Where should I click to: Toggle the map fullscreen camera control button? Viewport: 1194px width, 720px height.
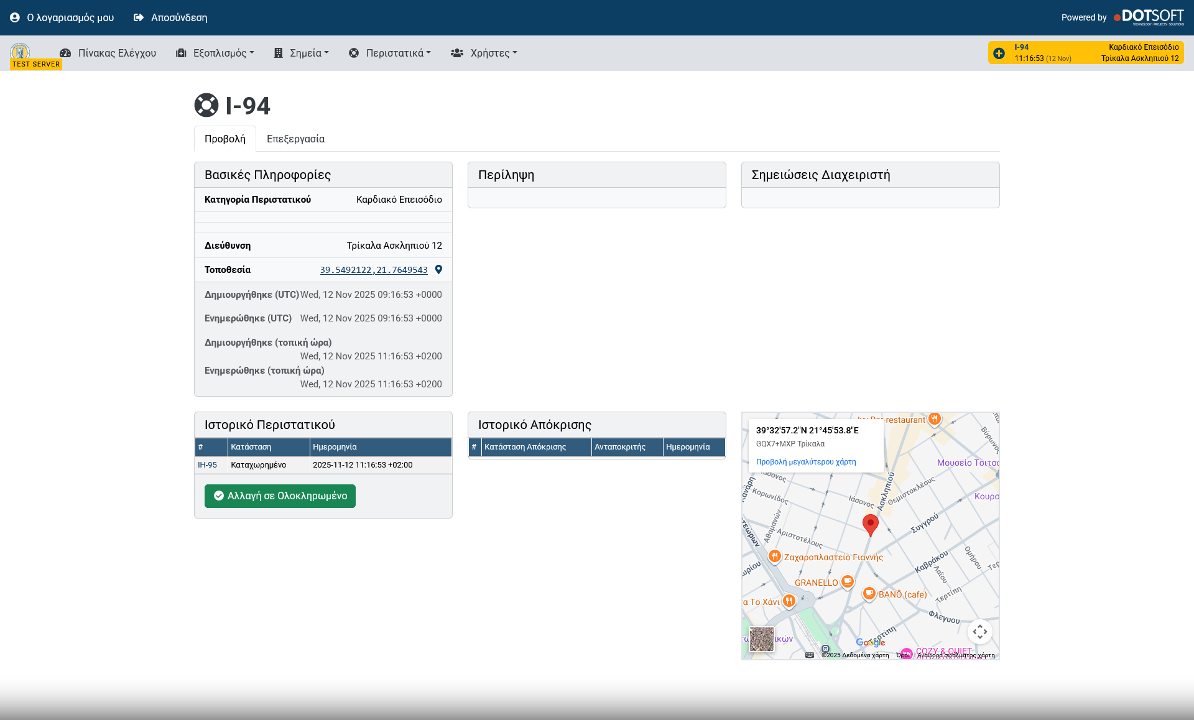point(979,632)
